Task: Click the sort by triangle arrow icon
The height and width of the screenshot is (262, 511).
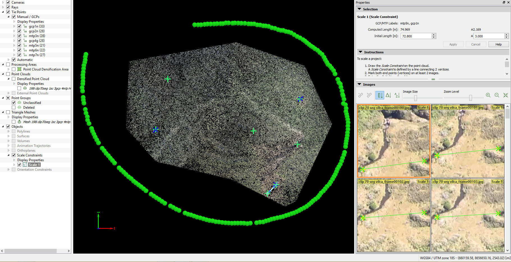Action: [x=388, y=95]
